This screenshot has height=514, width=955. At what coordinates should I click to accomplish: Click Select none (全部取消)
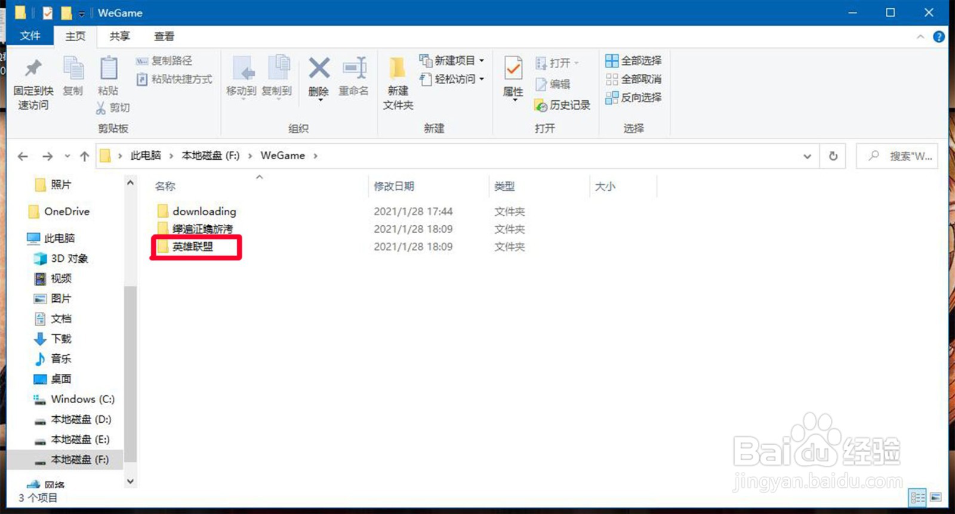[633, 79]
